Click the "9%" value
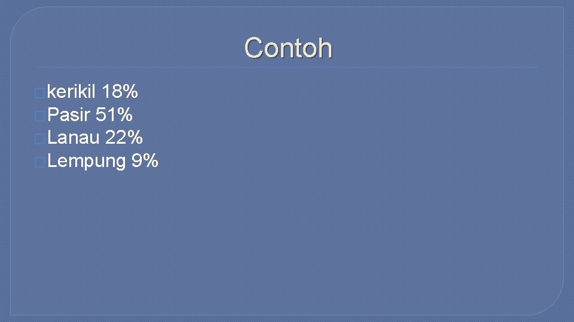This screenshot has width=574, height=322. 145,161
